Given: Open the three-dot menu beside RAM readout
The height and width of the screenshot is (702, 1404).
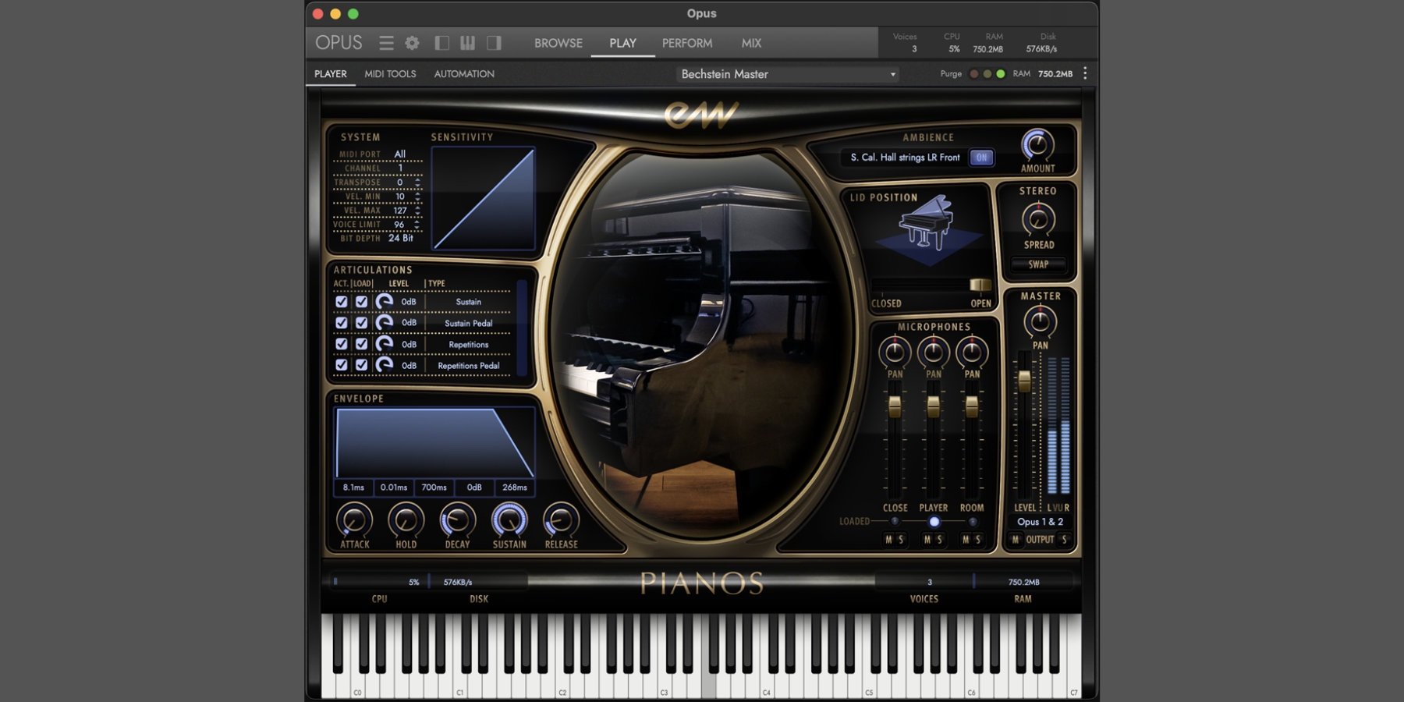Looking at the screenshot, I should [x=1086, y=73].
